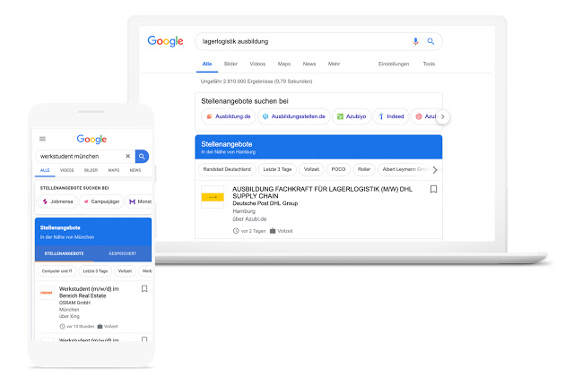Select the ALLE tab on phone
Image resolution: width=574 pixels, height=385 pixels.
coord(45,170)
